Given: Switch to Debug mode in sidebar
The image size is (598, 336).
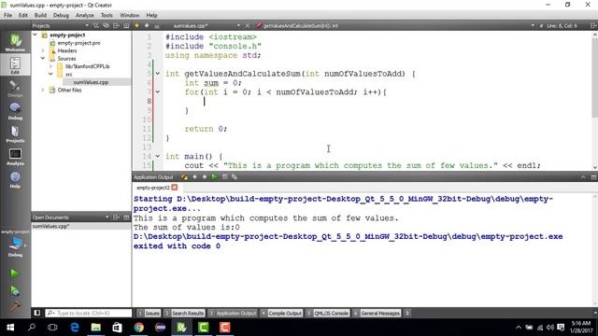Looking at the screenshot, I should point(15,111).
